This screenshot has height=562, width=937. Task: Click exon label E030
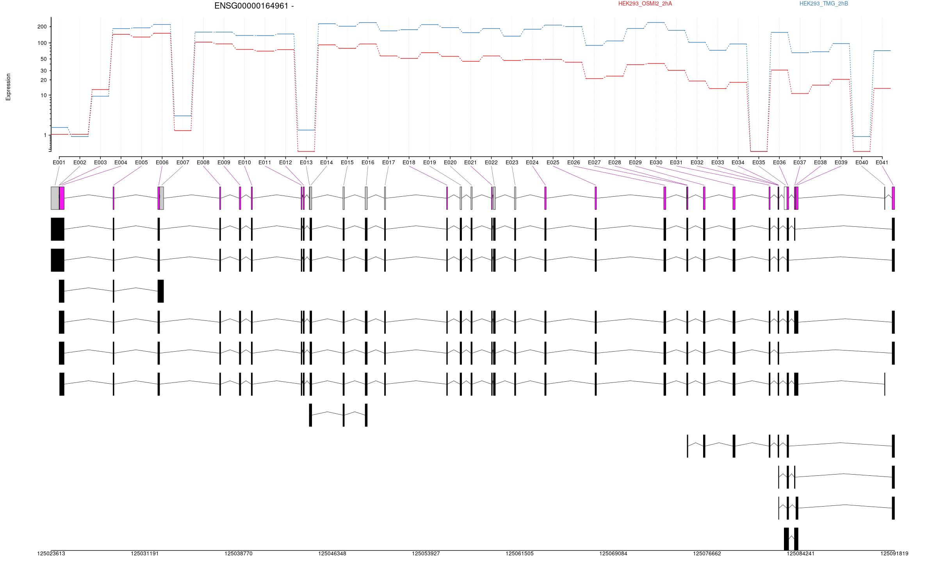click(x=656, y=162)
